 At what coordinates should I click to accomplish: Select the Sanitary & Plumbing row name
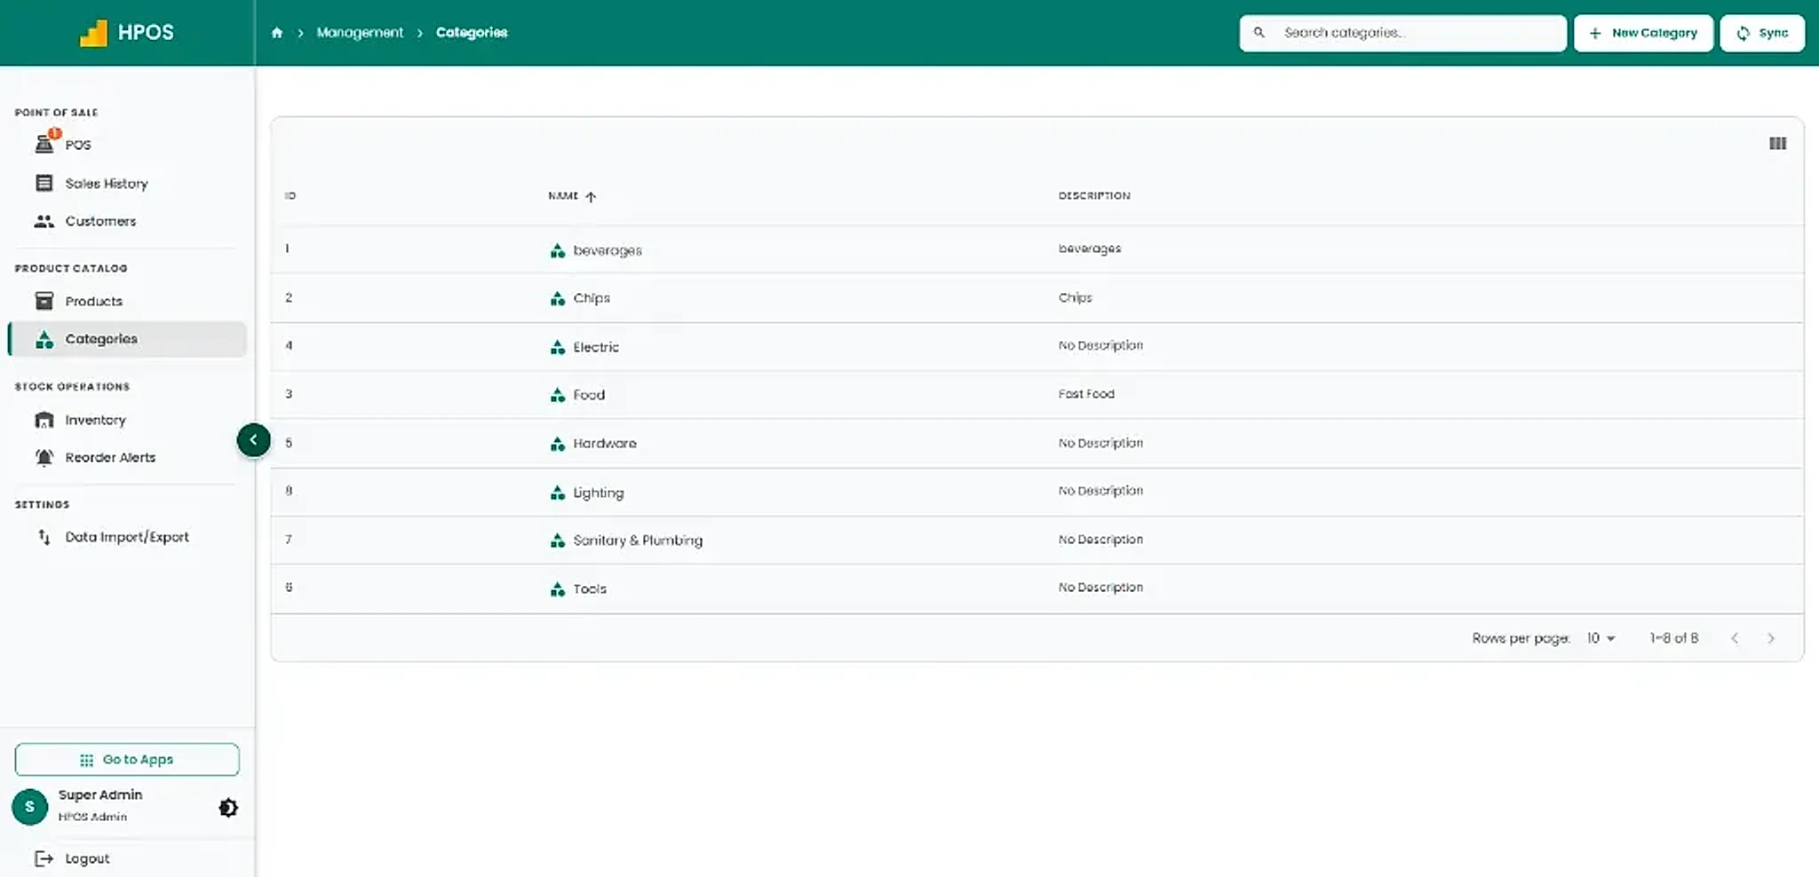click(x=638, y=540)
